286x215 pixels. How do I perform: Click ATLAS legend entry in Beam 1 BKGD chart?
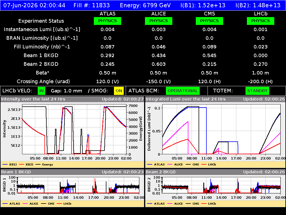11,204
